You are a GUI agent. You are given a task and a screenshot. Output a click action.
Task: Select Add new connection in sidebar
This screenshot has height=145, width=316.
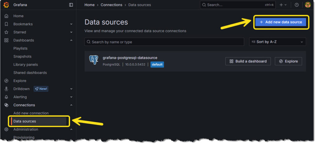(x=31, y=113)
